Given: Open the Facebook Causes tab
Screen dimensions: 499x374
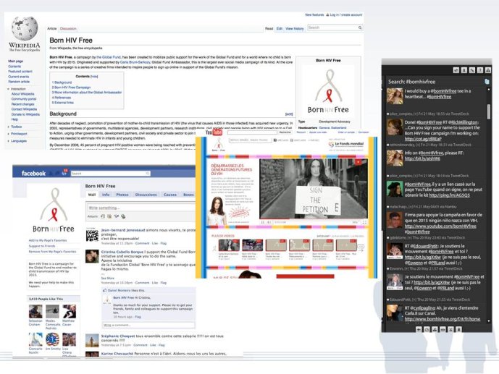Looking at the screenshot, I should coord(170,195).
